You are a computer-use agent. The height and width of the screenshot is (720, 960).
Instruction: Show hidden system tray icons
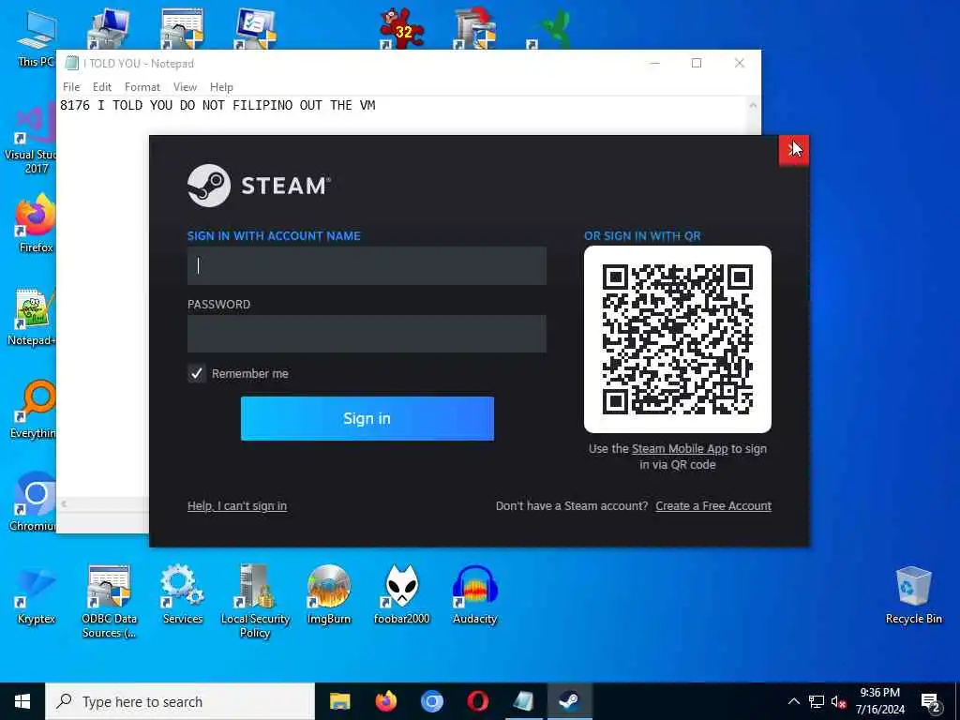pos(793,701)
